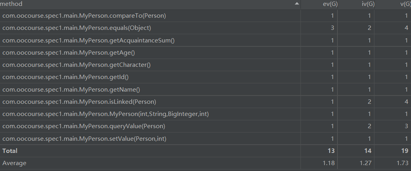Viewport: 411px width, 171px height.
Task: Select the MyPerson.isLinked(Person) row
Action: (205, 102)
